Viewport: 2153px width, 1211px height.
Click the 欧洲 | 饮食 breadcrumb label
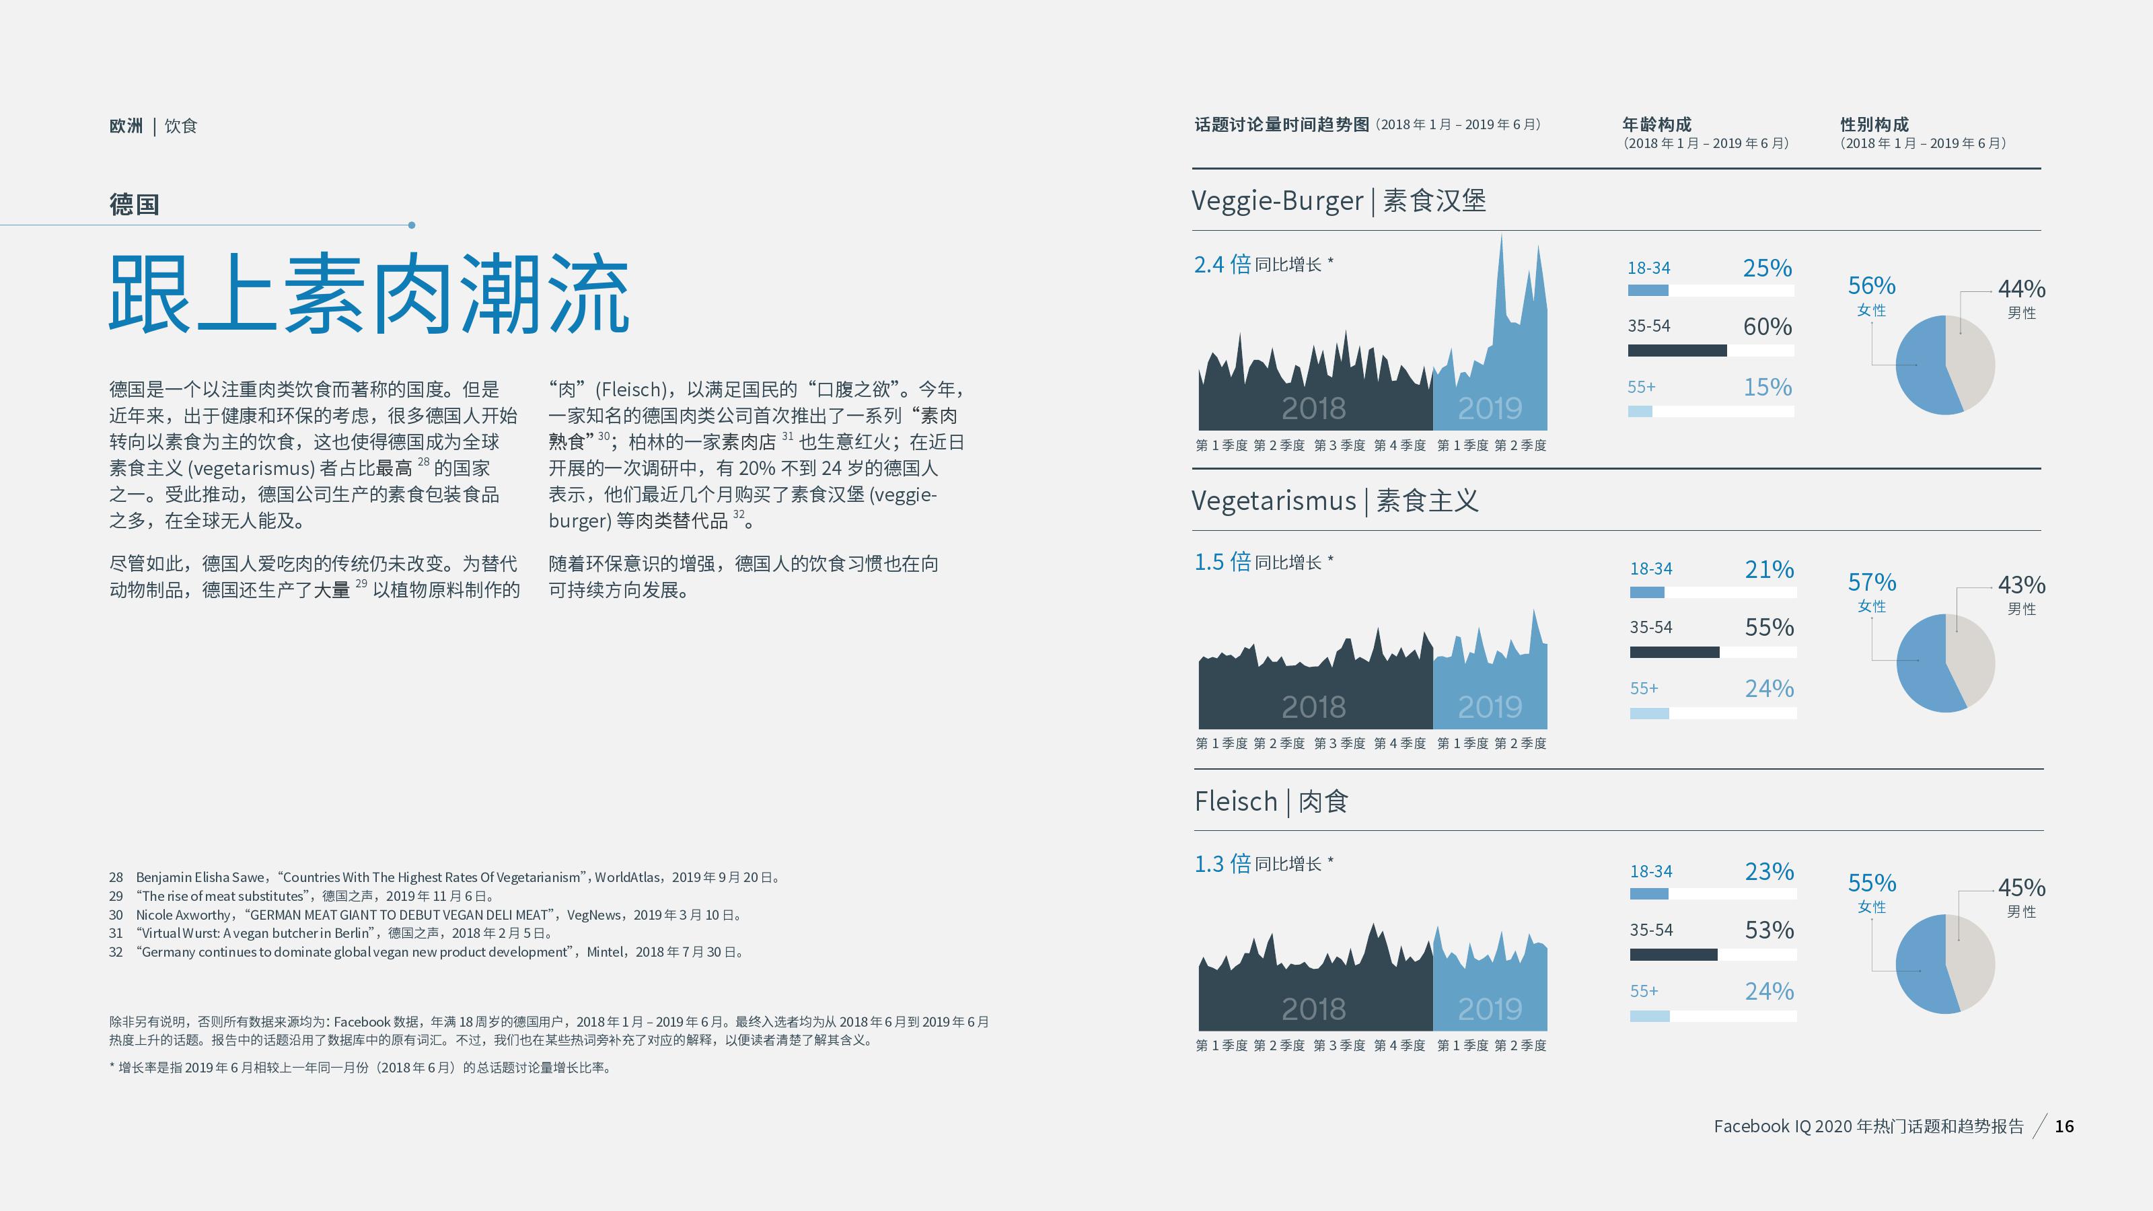[153, 126]
